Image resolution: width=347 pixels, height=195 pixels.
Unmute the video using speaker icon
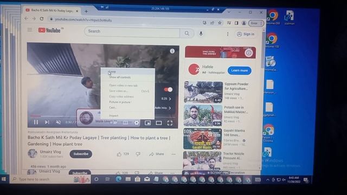[59, 122]
